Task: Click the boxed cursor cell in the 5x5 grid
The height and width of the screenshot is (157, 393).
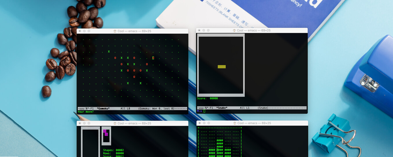Action: 218,149
